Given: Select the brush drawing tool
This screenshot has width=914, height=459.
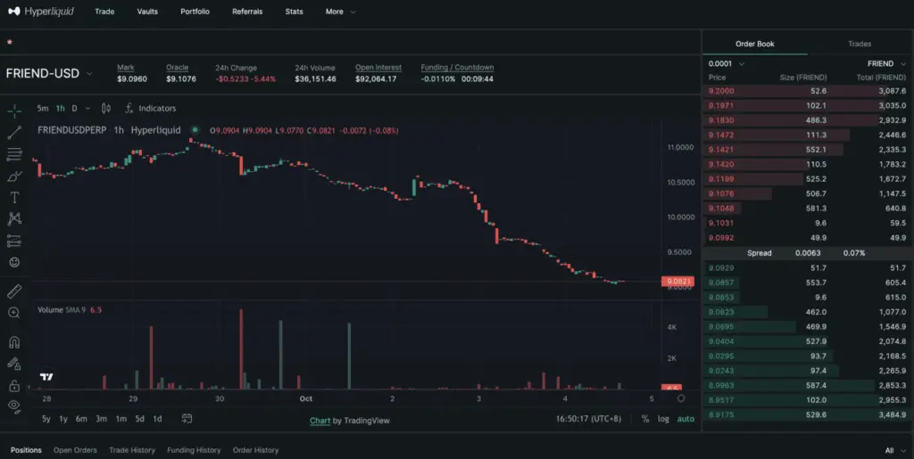Looking at the screenshot, I should pos(14,176).
